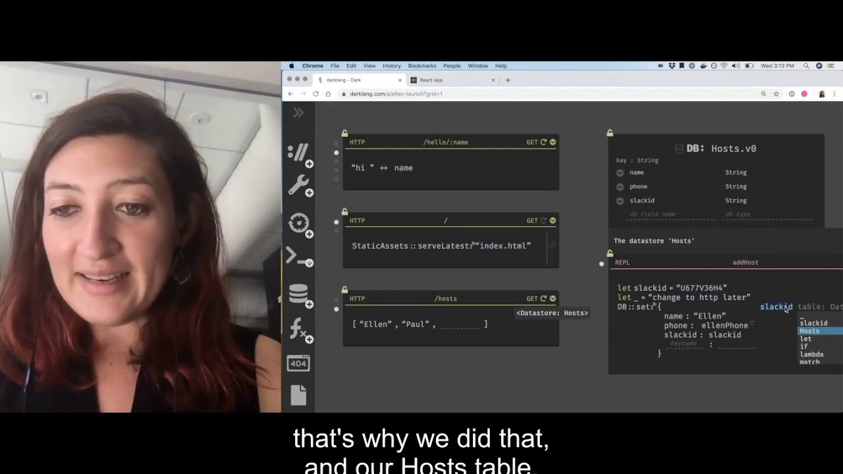The image size is (843, 474).
Task: Expand the sidebar with double chevron
Action: coord(298,113)
